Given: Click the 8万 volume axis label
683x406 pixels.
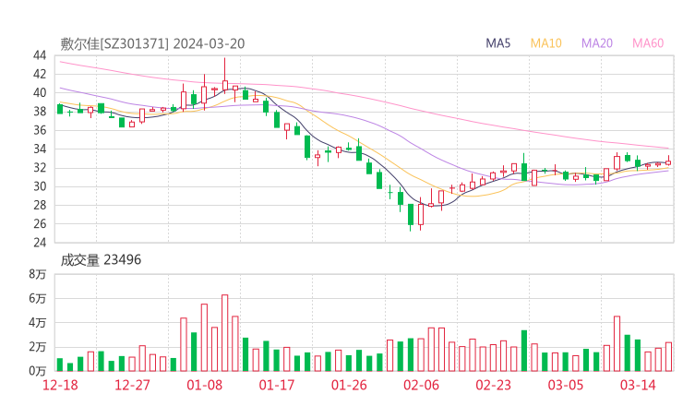Looking at the screenshot, I should tap(38, 274).
